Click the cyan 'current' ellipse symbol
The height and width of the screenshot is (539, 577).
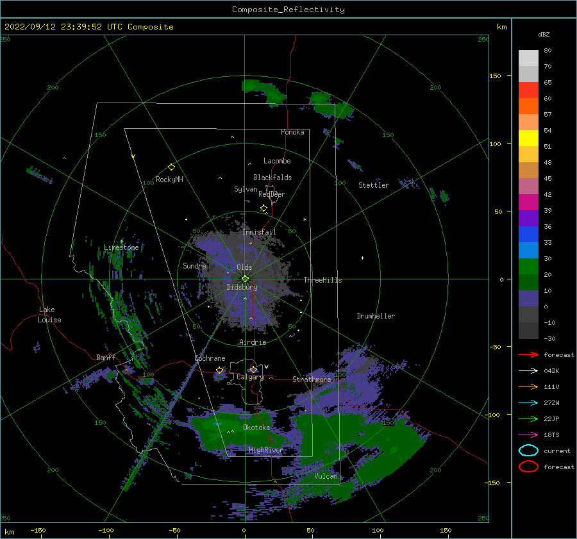[528, 451]
